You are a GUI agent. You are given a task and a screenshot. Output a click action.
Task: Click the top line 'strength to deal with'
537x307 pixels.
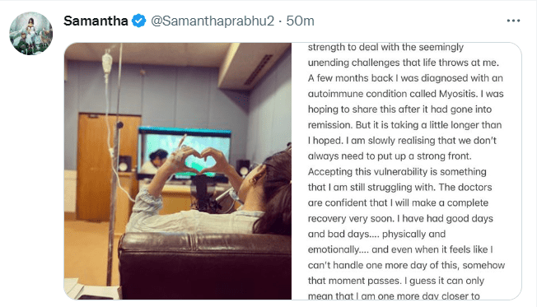385,47
